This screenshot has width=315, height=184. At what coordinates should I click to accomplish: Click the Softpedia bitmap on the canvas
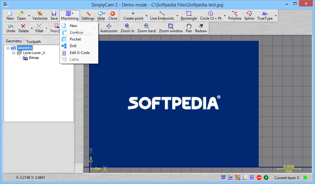coord(174,104)
